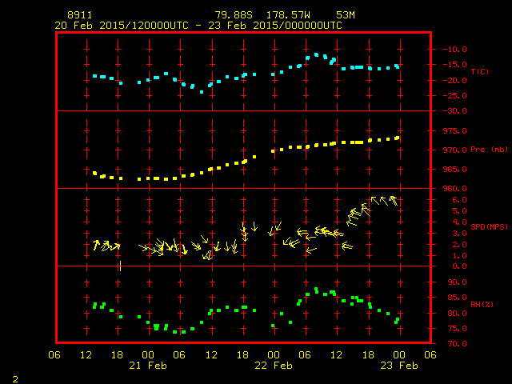This screenshot has width=512, height=384.
Task: Click the 960.0 pressure tick
Action: tap(455, 189)
